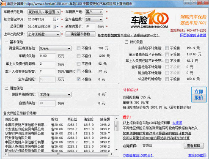209x159 pixels.
Task: Open the 车辆使用性质 dropdown
Action: [x=44, y=12]
